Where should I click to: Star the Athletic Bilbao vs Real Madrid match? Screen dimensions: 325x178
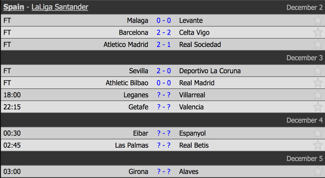(x=318, y=83)
